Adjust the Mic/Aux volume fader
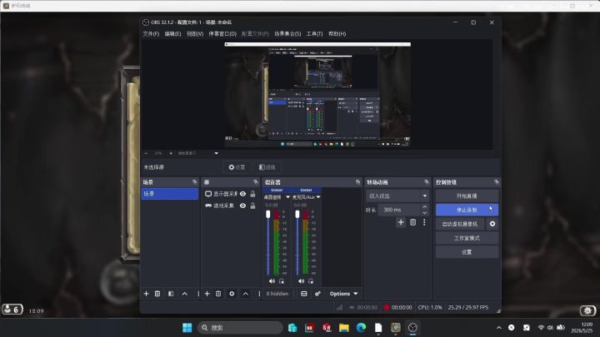 point(297,215)
